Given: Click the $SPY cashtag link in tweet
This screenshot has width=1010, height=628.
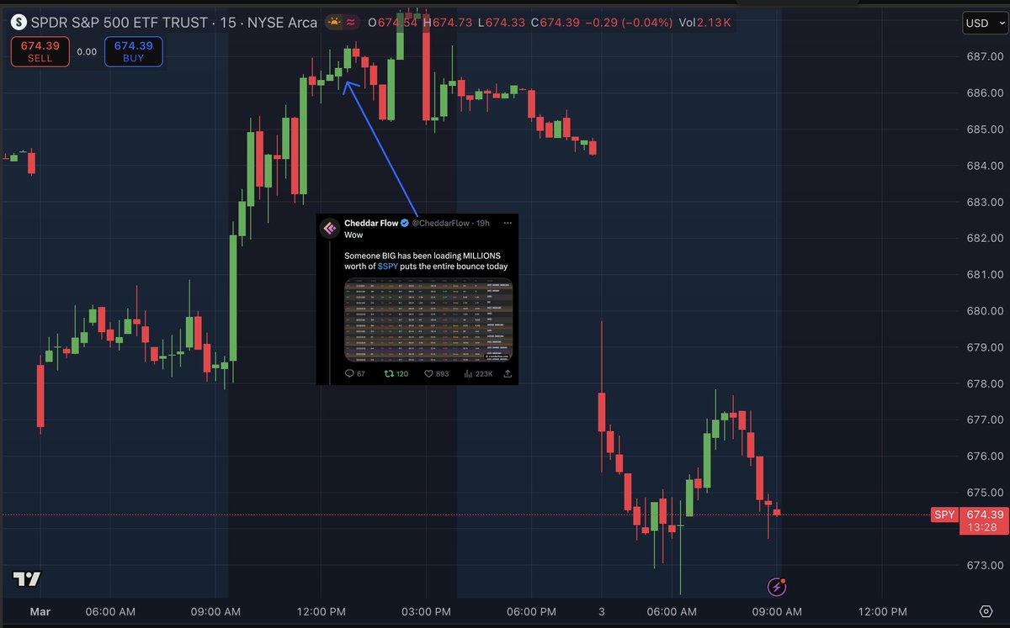Looking at the screenshot, I should point(387,266).
